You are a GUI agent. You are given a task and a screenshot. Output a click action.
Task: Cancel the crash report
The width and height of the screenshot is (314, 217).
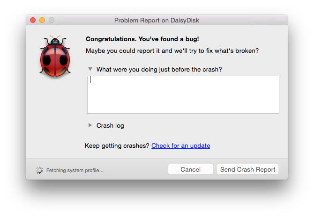tap(191, 169)
